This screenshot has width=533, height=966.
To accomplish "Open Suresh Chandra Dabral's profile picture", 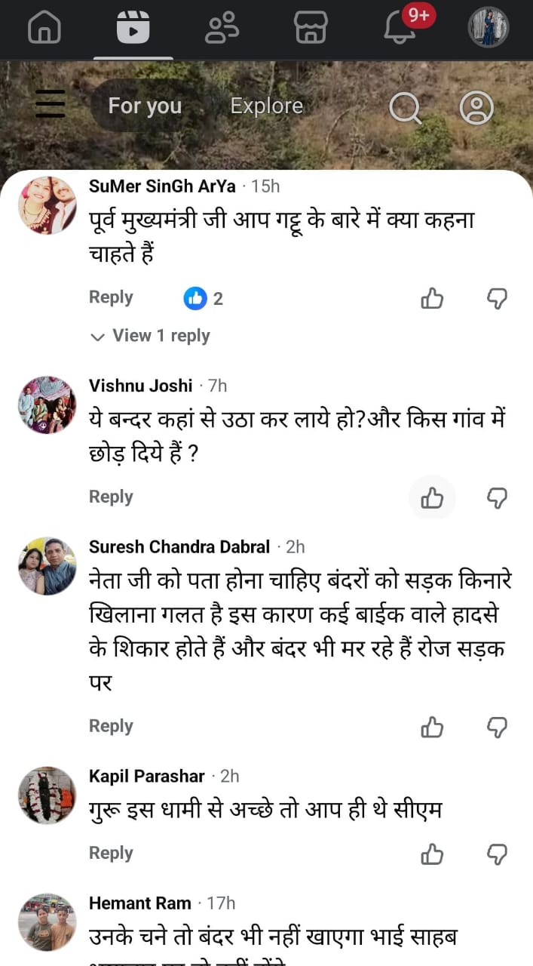I will coord(47,566).
